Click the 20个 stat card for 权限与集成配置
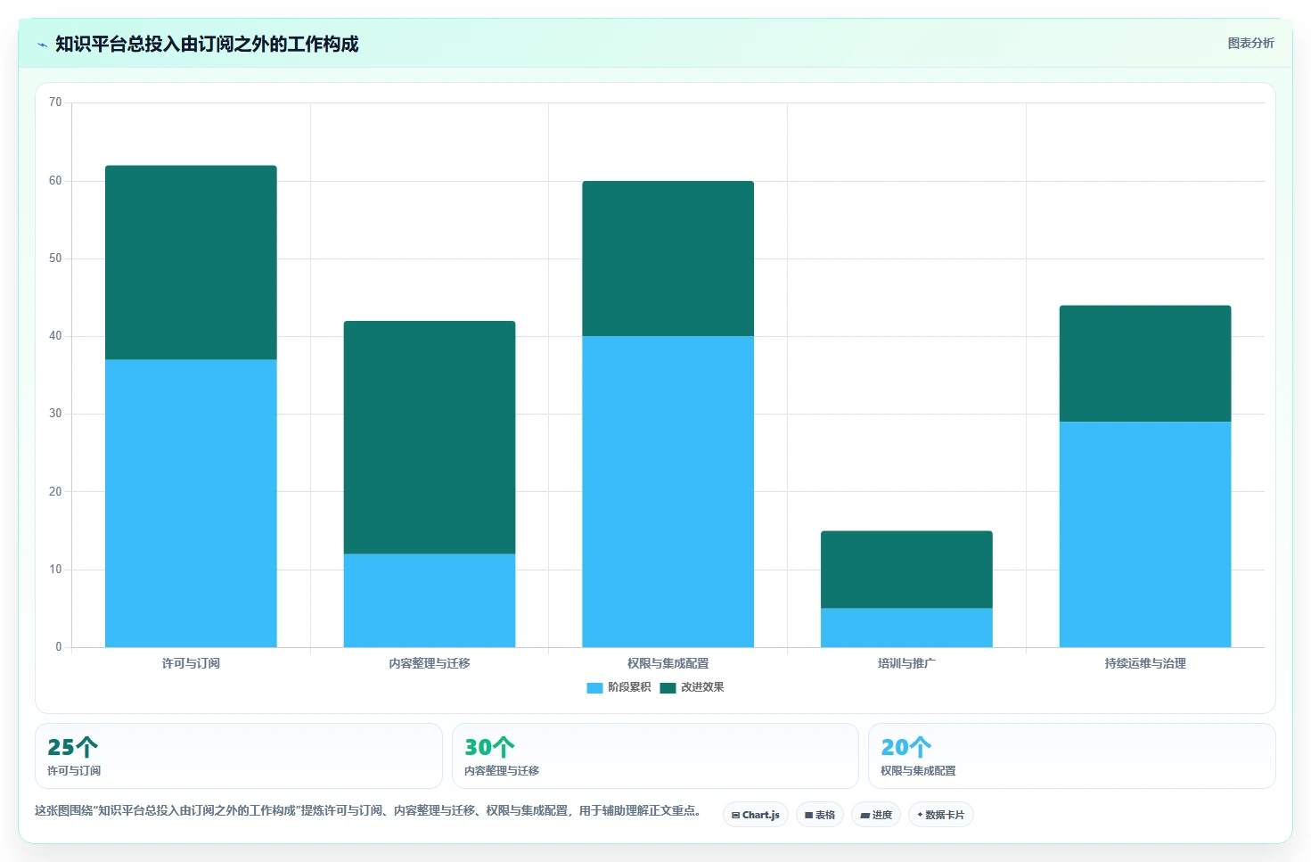Image resolution: width=1311 pixels, height=862 pixels. tap(1072, 756)
